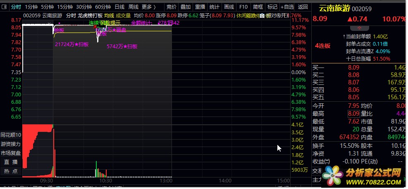Screen dimensions: 408x189
Task: Open the 周线 weekly chart
Action: (134, 7)
